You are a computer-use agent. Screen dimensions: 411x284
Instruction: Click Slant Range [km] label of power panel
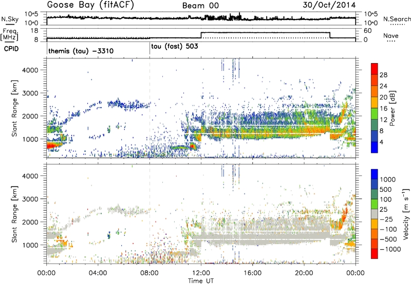pyautogui.click(x=14, y=108)
